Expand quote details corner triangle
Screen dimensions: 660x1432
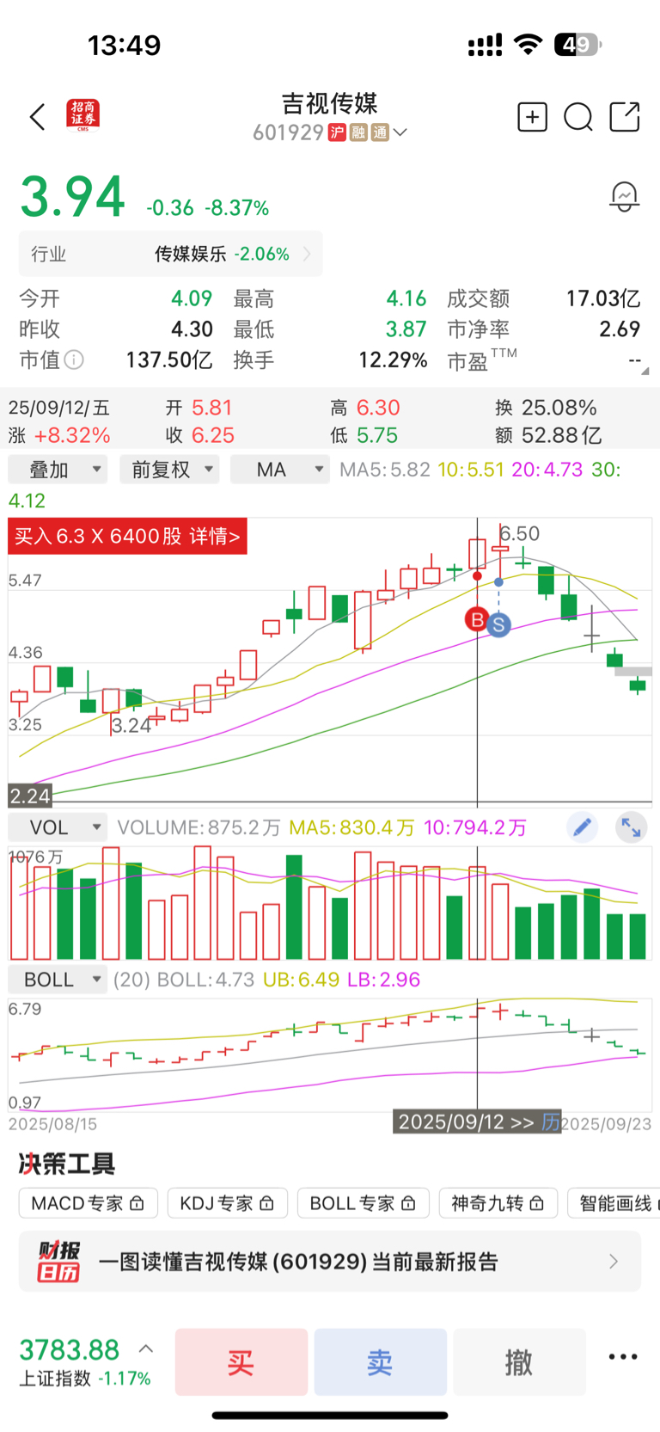[x=645, y=371]
